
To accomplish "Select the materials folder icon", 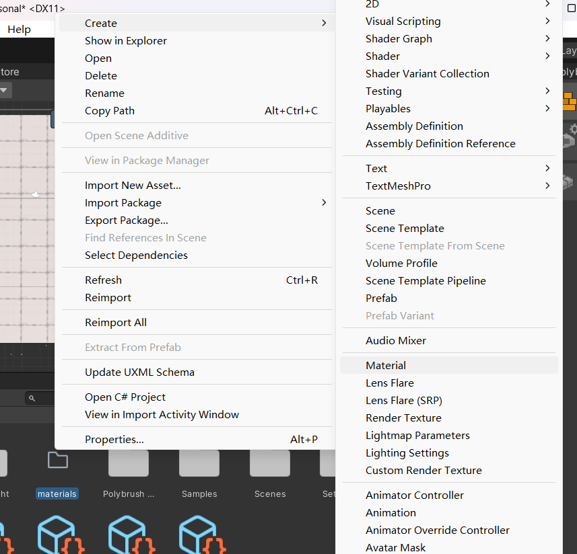I will 58,460.
